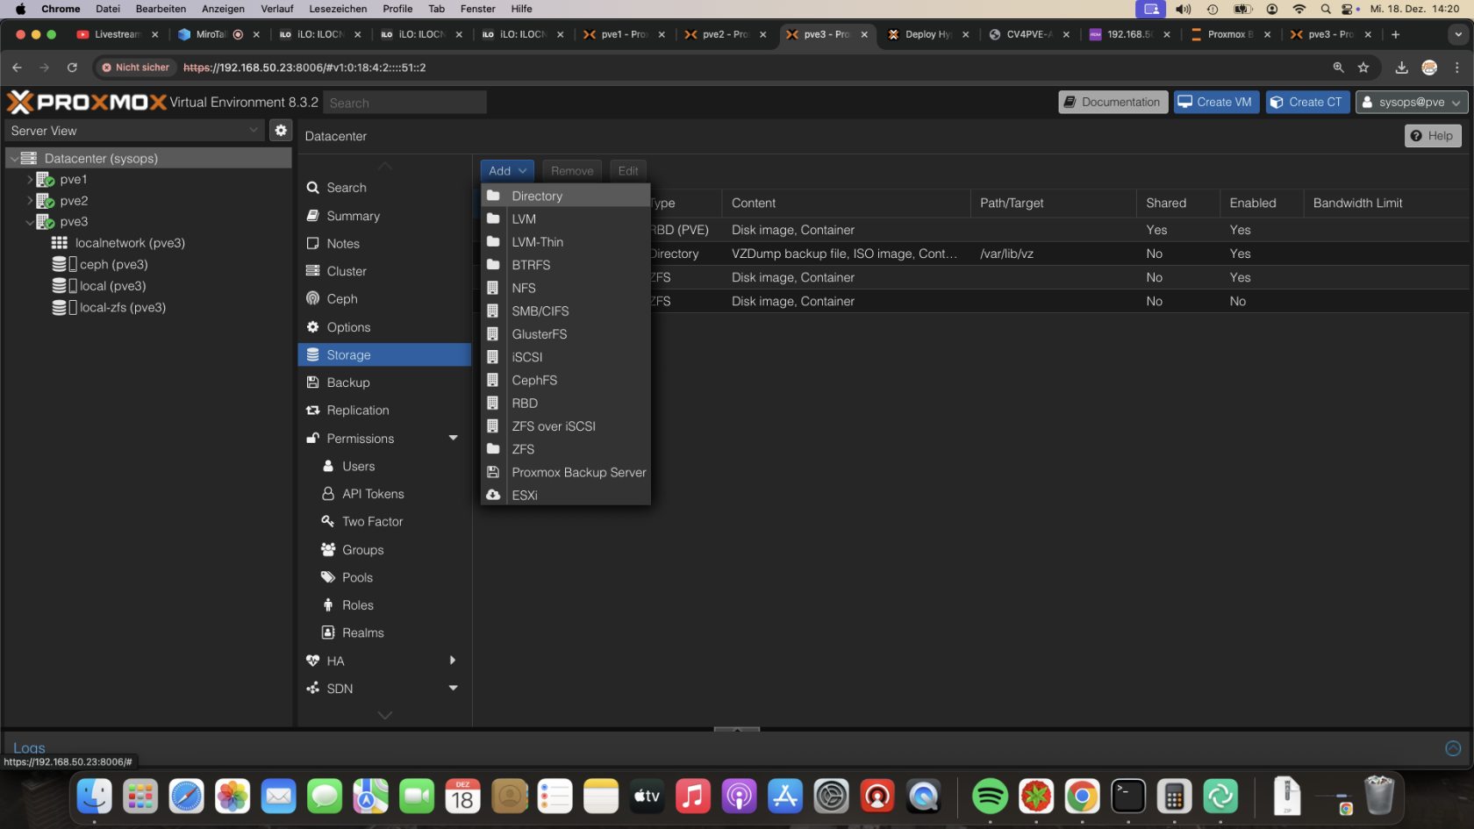The image size is (1474, 829).
Task: Click the Users person icon
Action: pos(328,466)
